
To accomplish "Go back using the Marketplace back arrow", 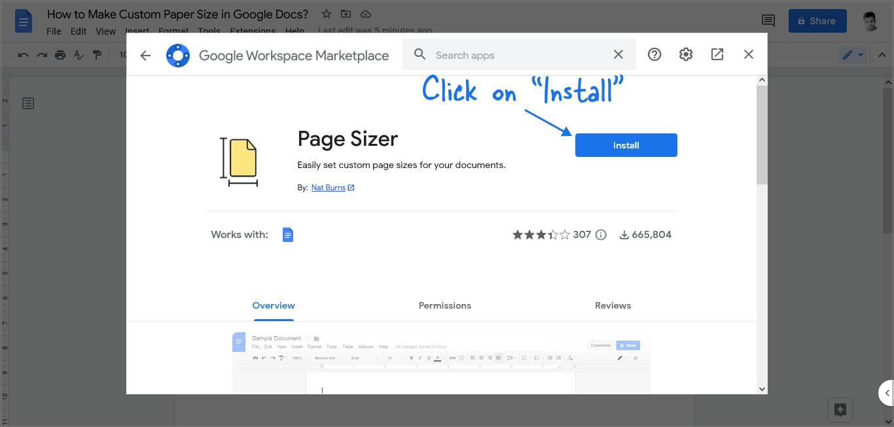I will [x=145, y=56].
